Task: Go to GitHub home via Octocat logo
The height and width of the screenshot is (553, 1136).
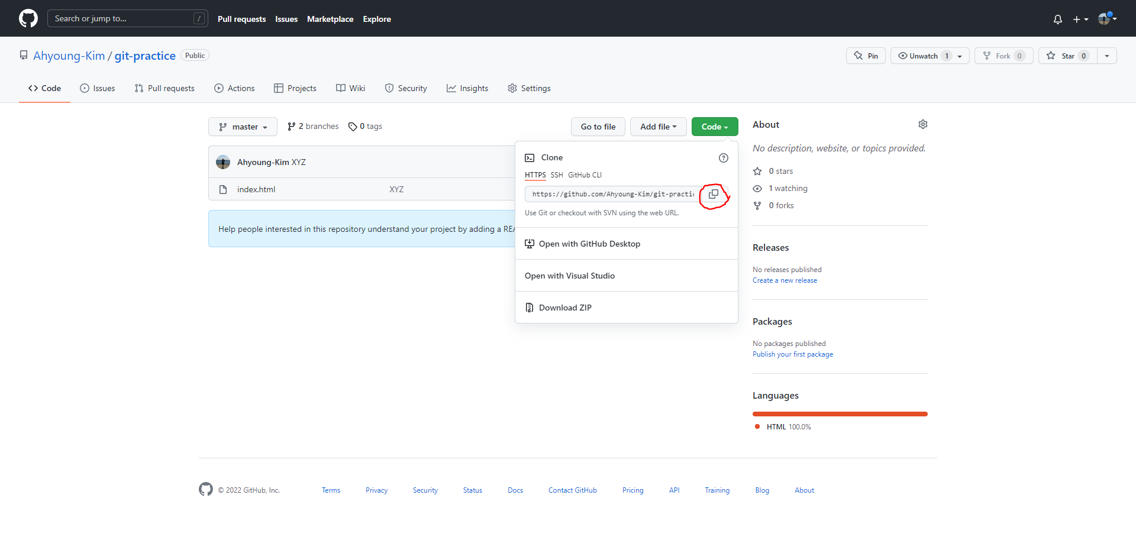Action: tap(28, 18)
